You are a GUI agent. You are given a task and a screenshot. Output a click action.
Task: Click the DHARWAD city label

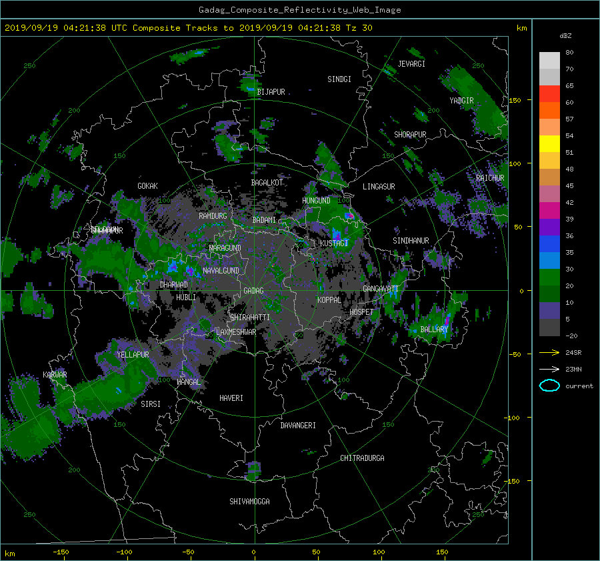(173, 285)
